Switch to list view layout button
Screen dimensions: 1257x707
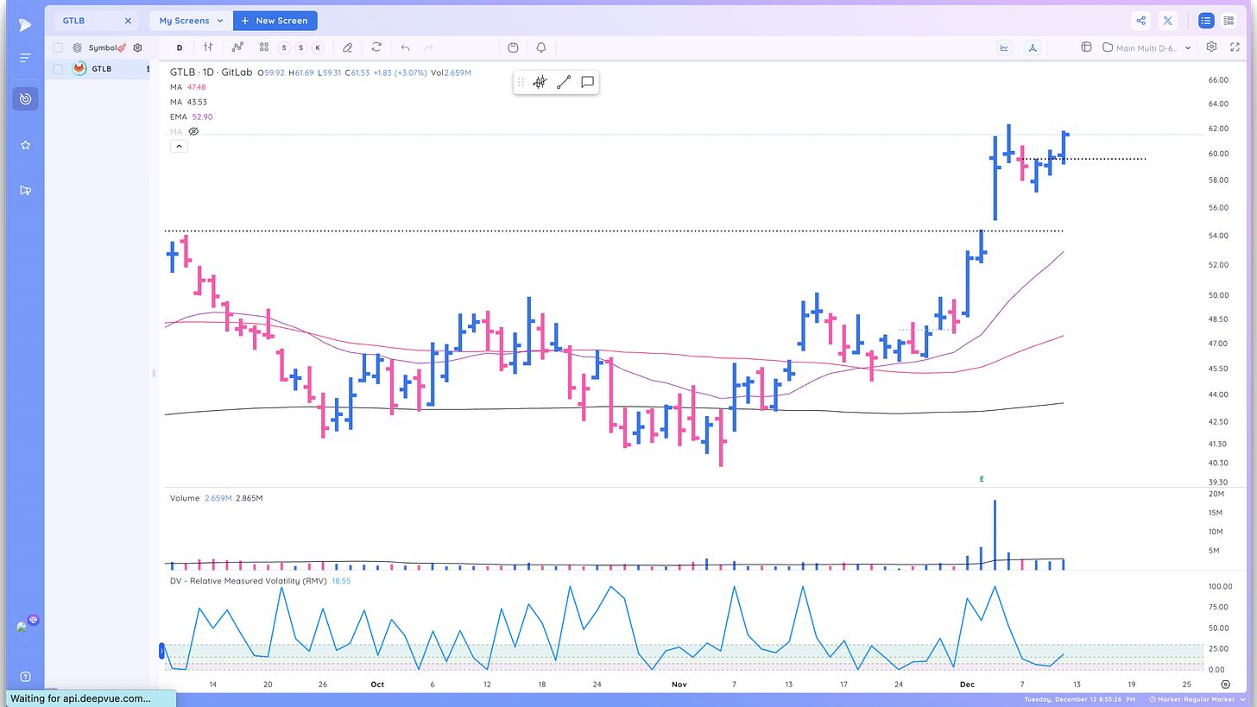1205,21
